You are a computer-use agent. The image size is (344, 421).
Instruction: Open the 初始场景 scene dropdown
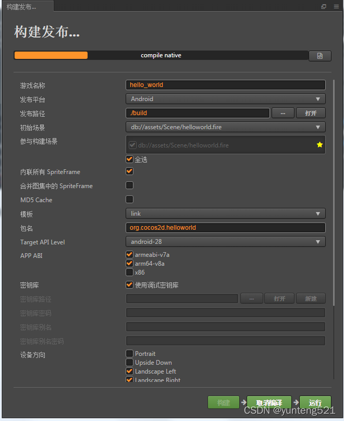point(226,127)
